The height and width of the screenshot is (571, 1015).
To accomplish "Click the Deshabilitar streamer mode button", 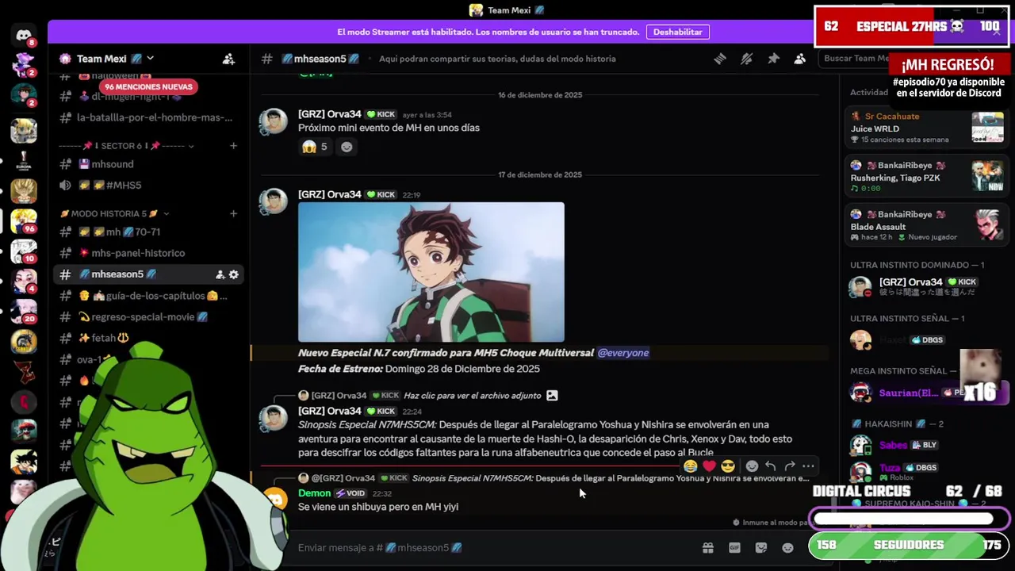I will click(x=677, y=32).
